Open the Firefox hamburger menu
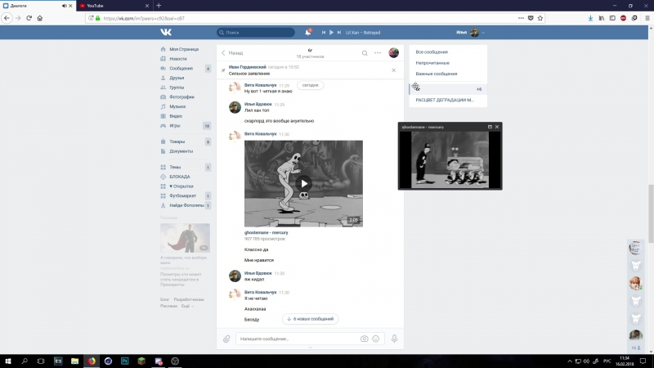 coord(647,18)
